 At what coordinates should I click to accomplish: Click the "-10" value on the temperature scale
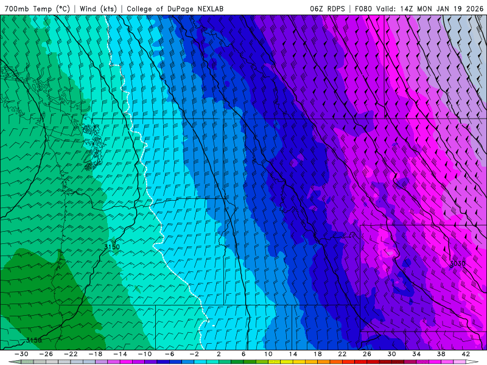(145, 354)
